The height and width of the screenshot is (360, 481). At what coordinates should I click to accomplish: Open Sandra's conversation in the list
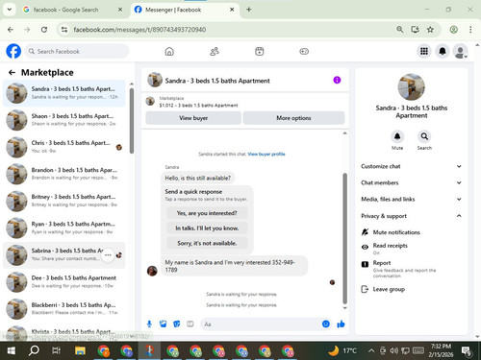tap(63, 93)
